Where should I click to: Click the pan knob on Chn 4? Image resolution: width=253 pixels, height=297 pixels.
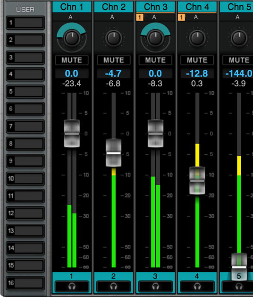pos(197,38)
